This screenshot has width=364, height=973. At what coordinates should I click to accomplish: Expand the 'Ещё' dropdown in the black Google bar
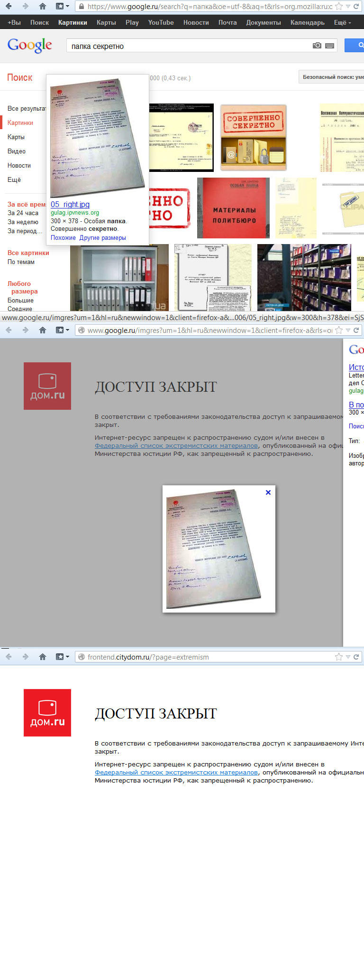pyautogui.click(x=342, y=22)
